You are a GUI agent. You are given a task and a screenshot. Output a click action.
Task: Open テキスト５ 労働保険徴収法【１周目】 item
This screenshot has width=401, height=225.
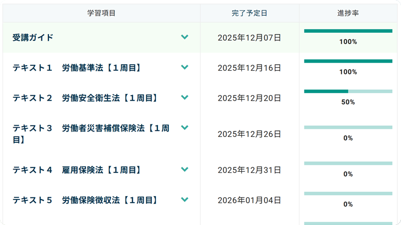[x=85, y=200]
